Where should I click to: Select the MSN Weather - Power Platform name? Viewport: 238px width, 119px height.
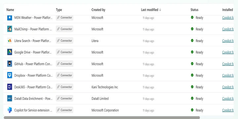coord(33,18)
